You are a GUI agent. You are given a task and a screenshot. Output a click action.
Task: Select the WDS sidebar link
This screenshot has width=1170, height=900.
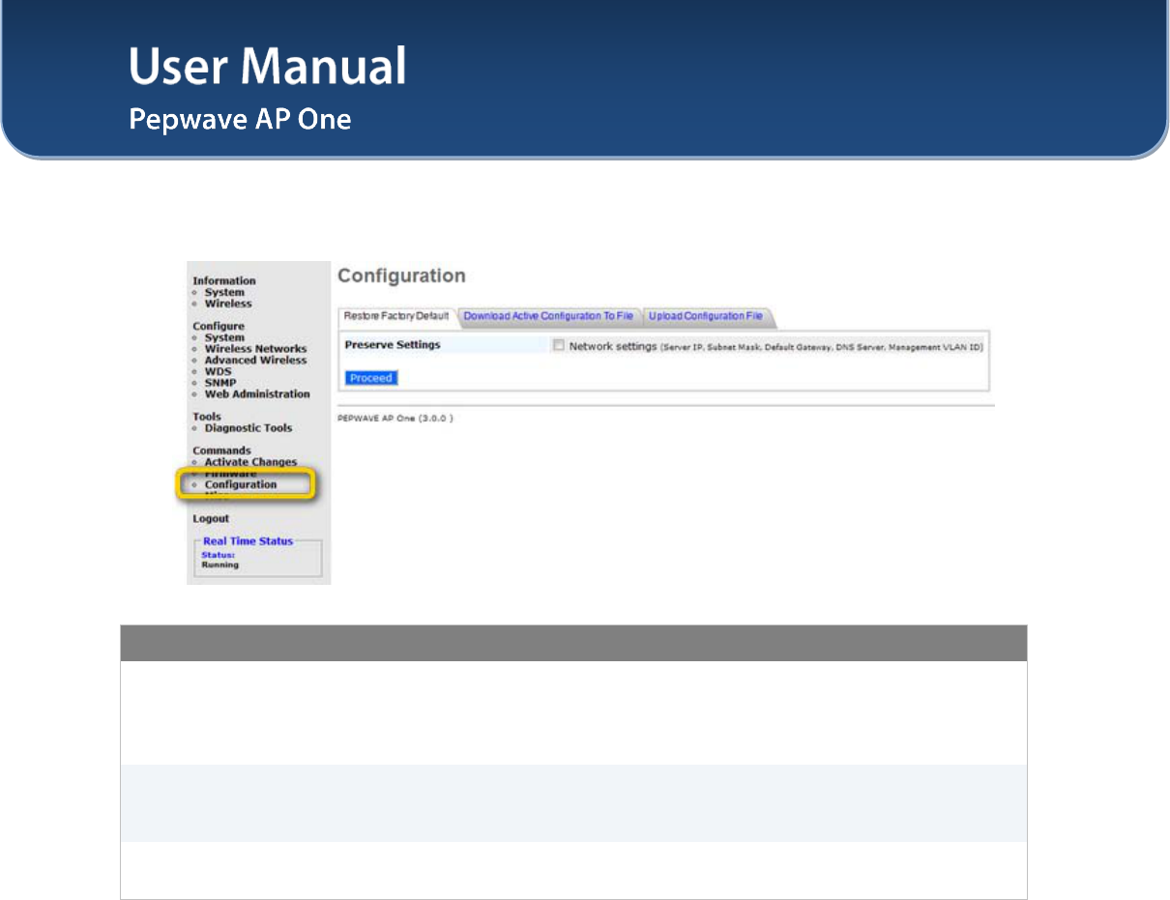point(218,371)
